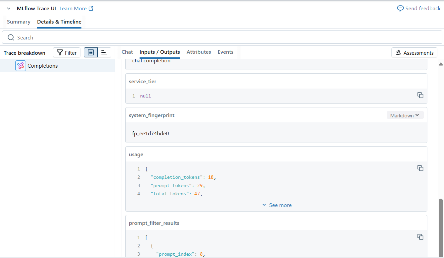Switch to the Chat tab
Image resolution: width=444 pixels, height=258 pixels.
tap(127, 52)
